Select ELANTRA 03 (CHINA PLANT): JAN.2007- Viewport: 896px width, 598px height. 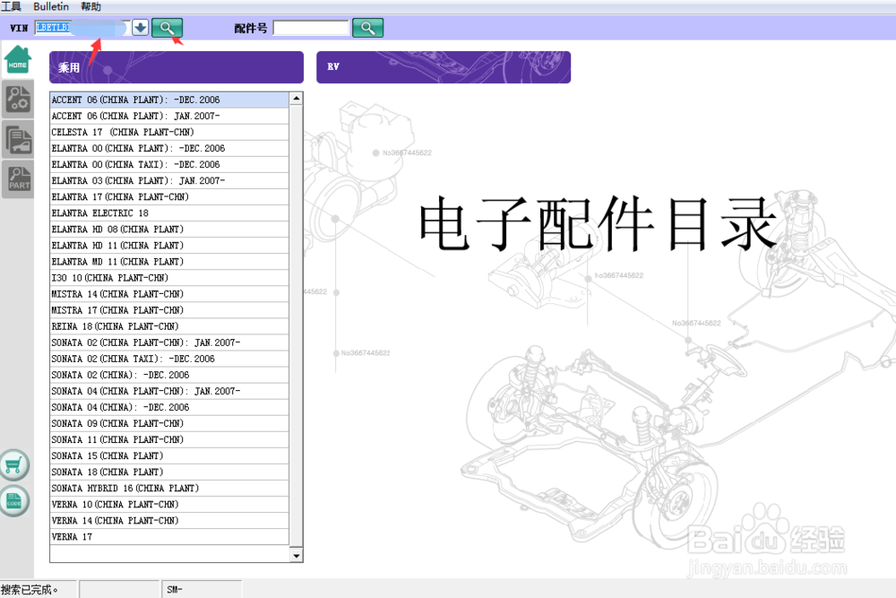tap(169, 181)
